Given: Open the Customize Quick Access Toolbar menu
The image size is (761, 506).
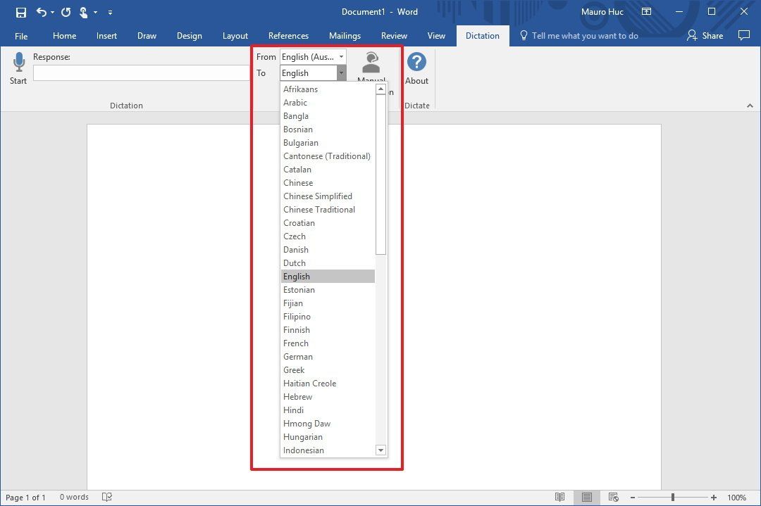Looking at the screenshot, I should [110, 12].
